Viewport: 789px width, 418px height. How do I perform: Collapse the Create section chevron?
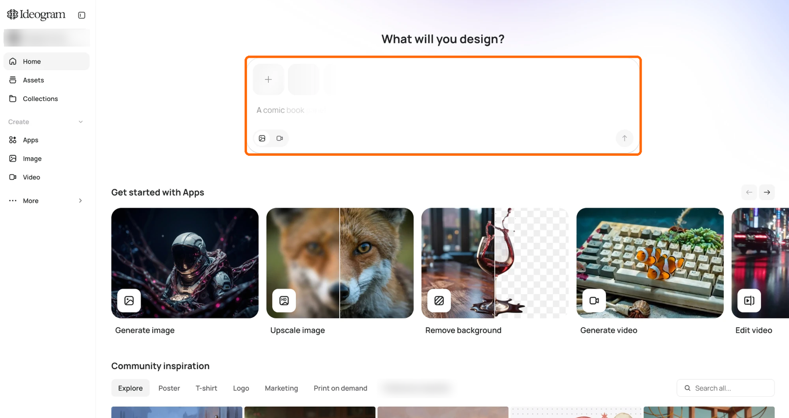coord(81,122)
